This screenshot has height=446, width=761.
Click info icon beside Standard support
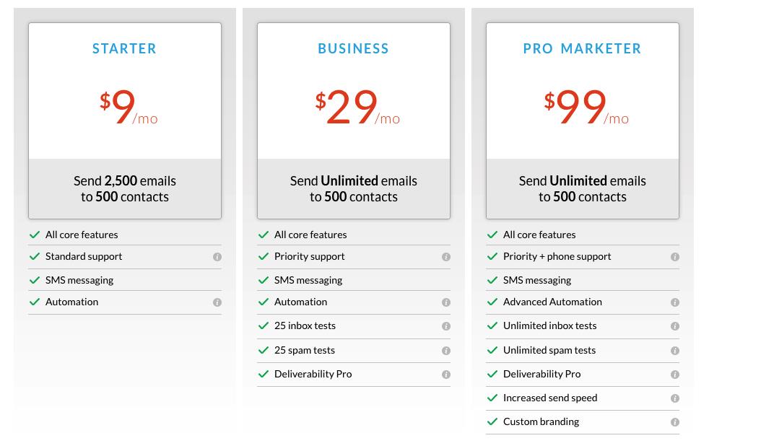pyautogui.click(x=217, y=257)
